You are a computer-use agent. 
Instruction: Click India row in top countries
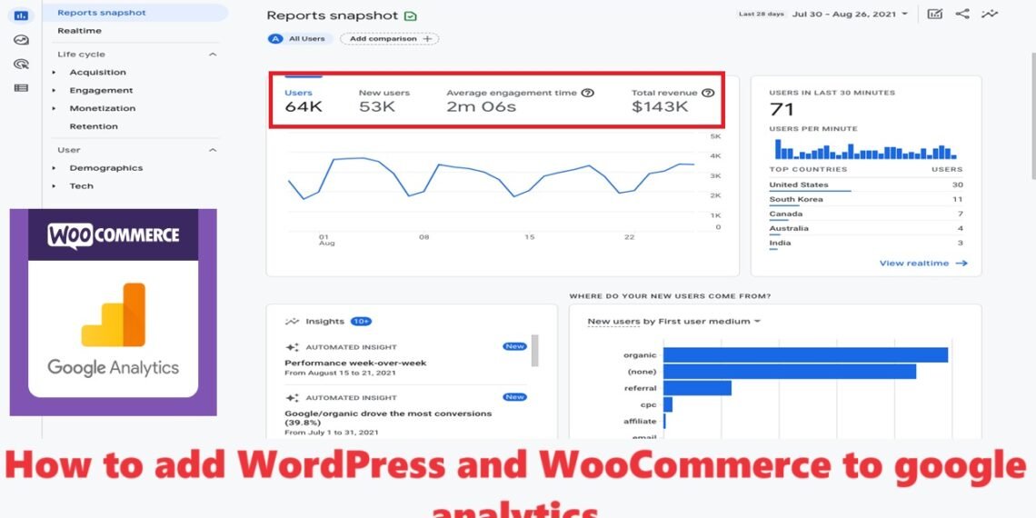point(865,244)
